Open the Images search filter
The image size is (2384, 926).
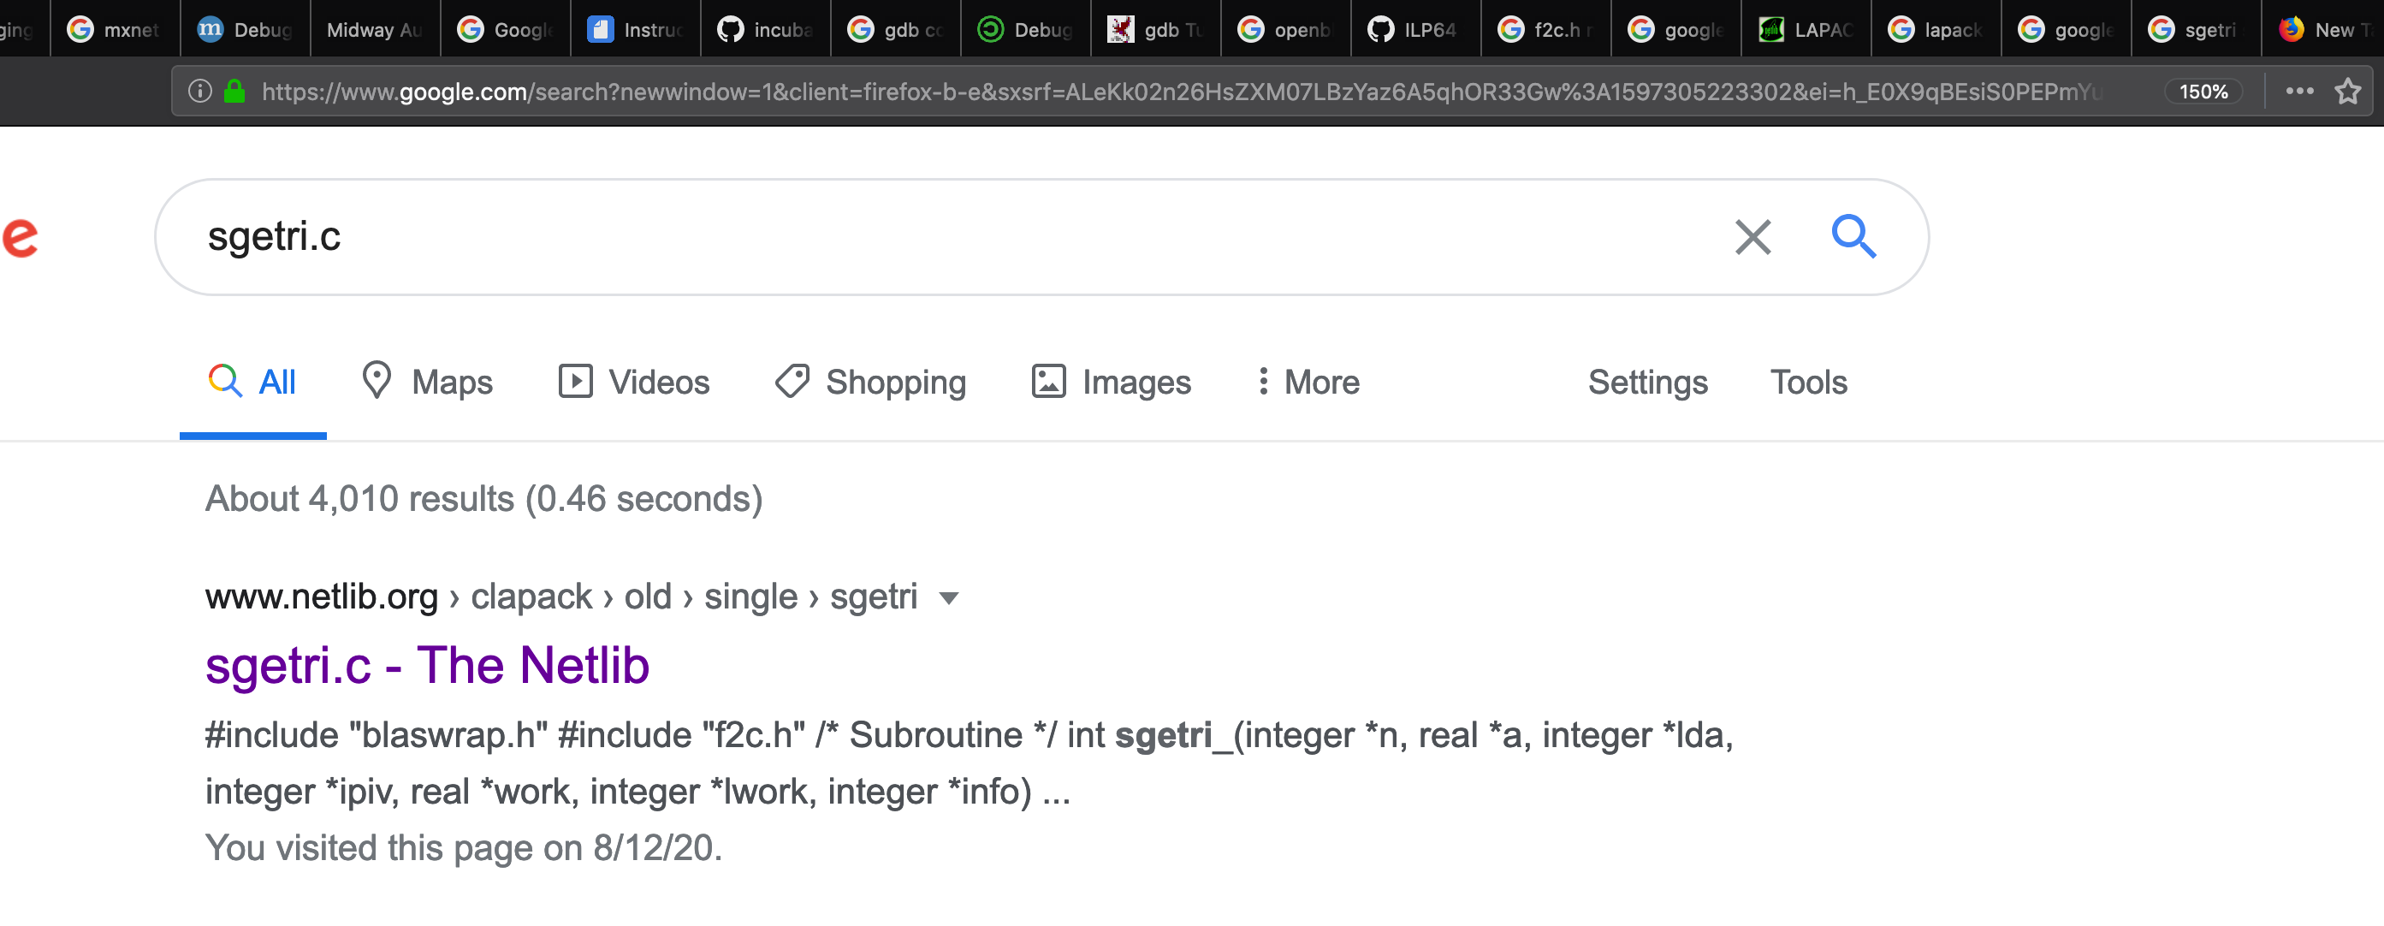pos(1112,382)
